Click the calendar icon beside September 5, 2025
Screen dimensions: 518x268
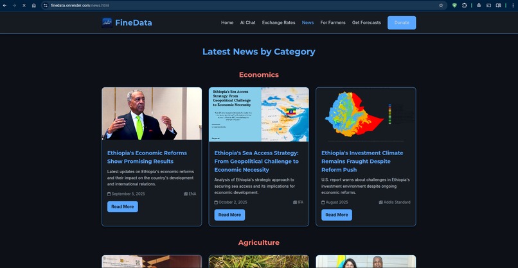click(x=109, y=194)
